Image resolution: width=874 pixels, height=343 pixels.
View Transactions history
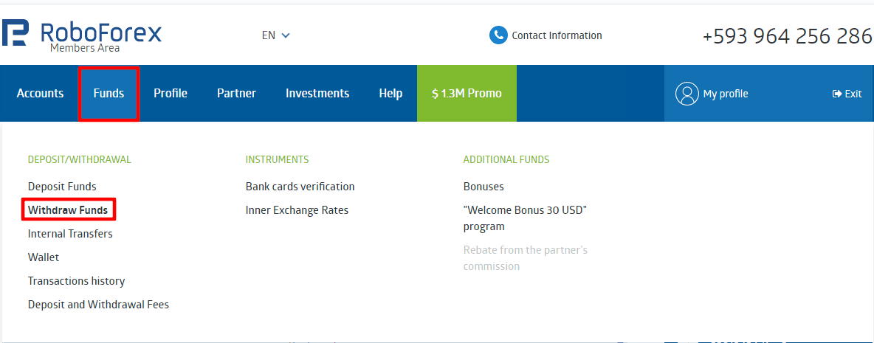[x=76, y=281]
